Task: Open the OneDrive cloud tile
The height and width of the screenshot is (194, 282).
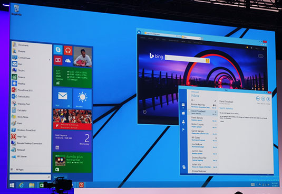Action: tap(68, 61)
